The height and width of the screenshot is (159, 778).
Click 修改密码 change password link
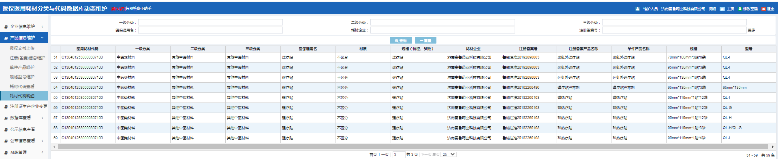coord(750,9)
